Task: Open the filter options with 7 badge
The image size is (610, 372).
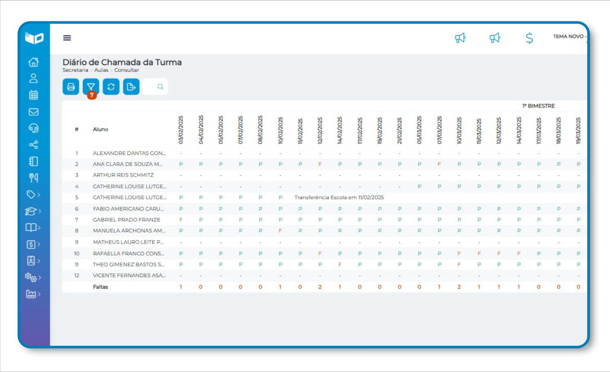Action: click(91, 87)
